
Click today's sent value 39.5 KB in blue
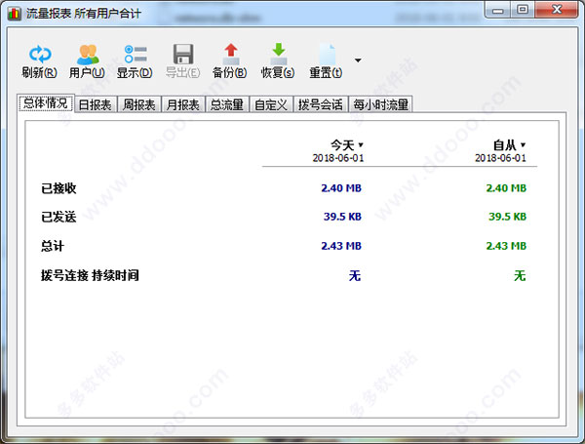point(342,217)
